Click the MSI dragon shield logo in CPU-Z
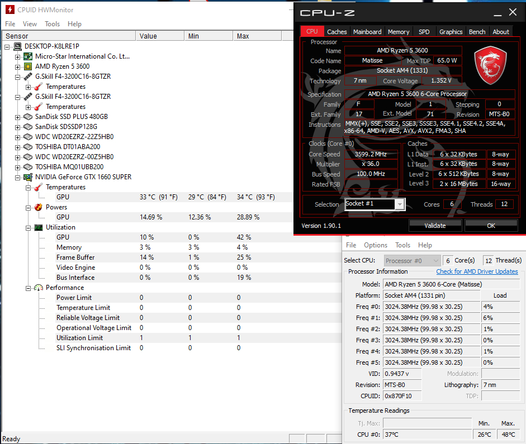 [490, 65]
